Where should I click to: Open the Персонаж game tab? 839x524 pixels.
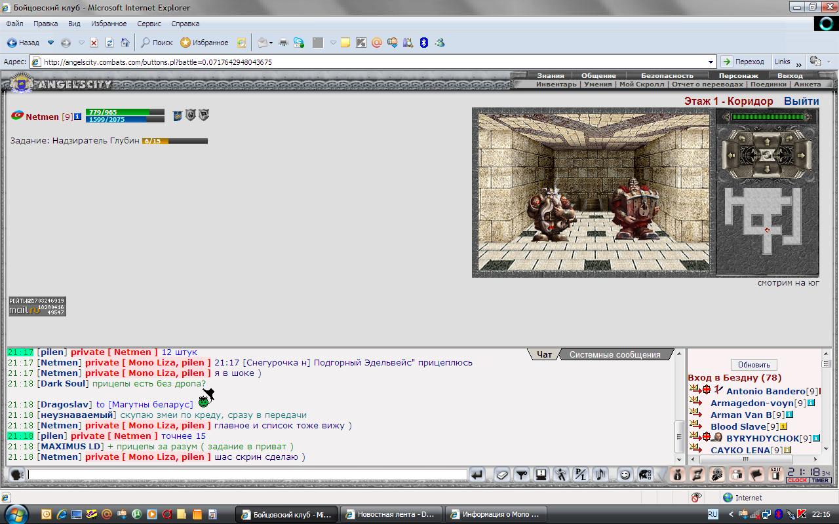(738, 75)
